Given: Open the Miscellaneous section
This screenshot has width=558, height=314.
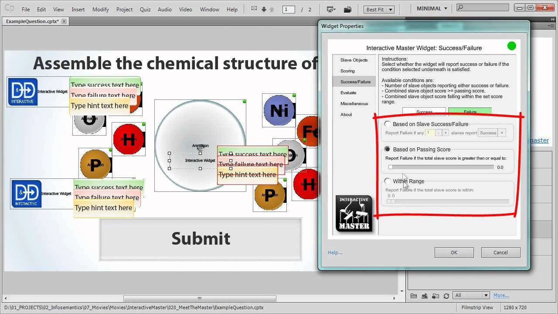Looking at the screenshot, I should click(354, 103).
